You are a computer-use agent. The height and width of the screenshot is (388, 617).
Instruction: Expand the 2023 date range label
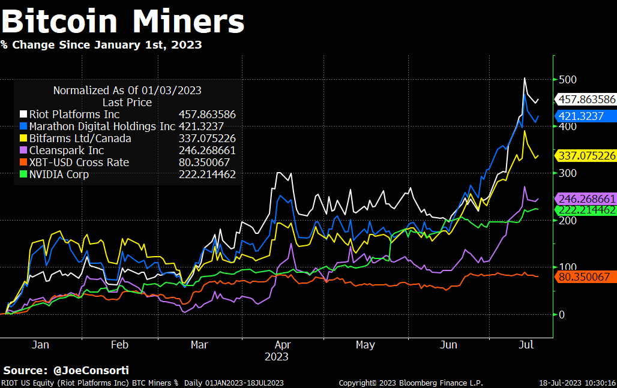[275, 357]
